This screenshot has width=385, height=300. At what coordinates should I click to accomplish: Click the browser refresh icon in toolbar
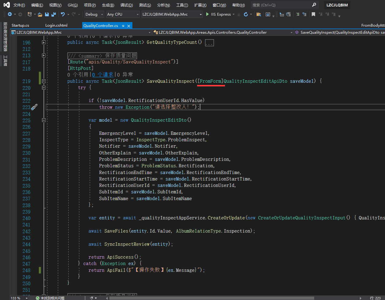click(x=246, y=14)
